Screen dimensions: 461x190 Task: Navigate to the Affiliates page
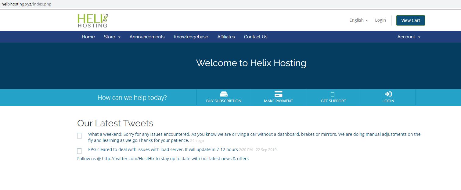click(x=226, y=37)
